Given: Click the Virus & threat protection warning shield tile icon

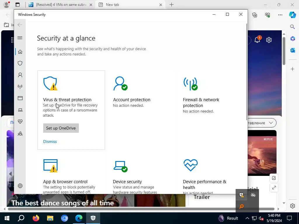Looking at the screenshot, I should click(x=50, y=83).
